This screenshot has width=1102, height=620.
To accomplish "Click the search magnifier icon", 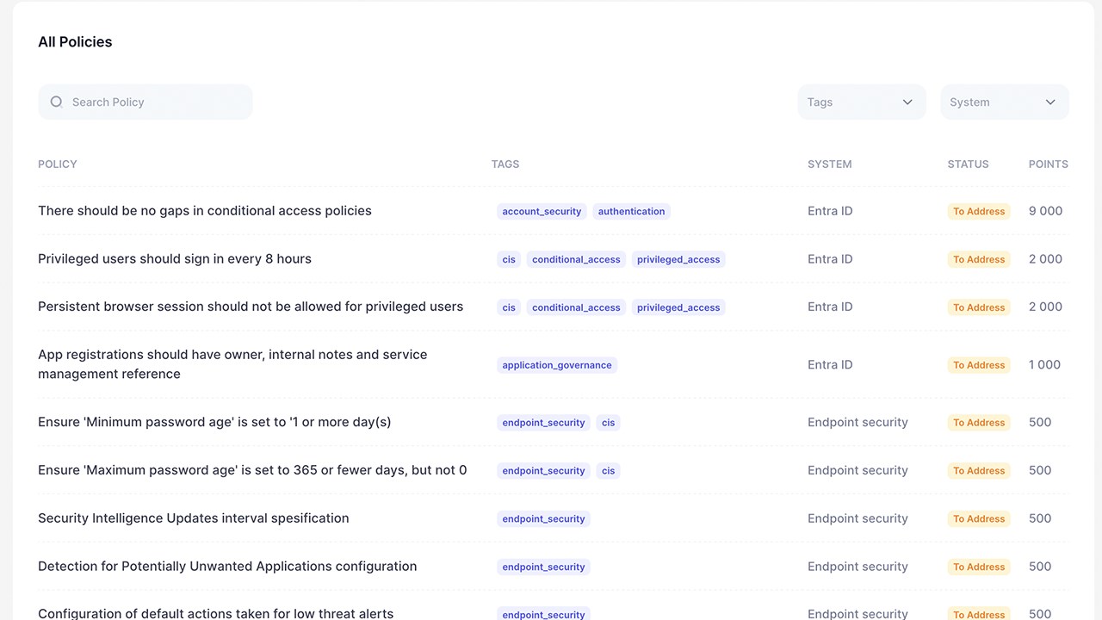I will (57, 102).
